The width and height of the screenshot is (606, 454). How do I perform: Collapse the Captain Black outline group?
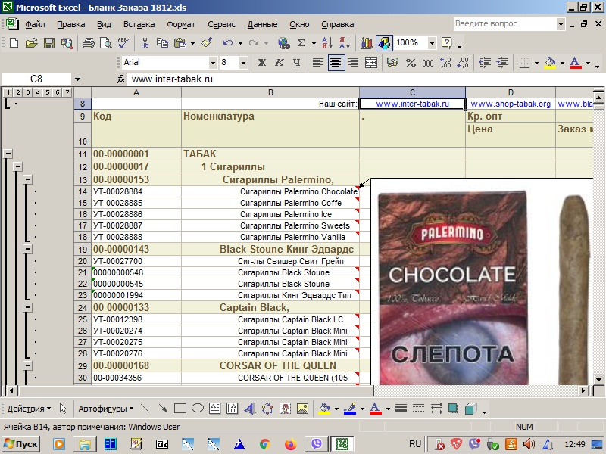[27, 308]
